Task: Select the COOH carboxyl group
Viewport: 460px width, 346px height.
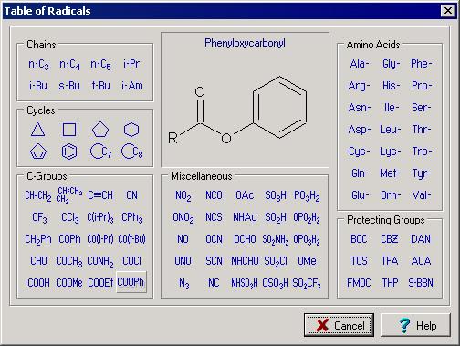Action: point(38,283)
